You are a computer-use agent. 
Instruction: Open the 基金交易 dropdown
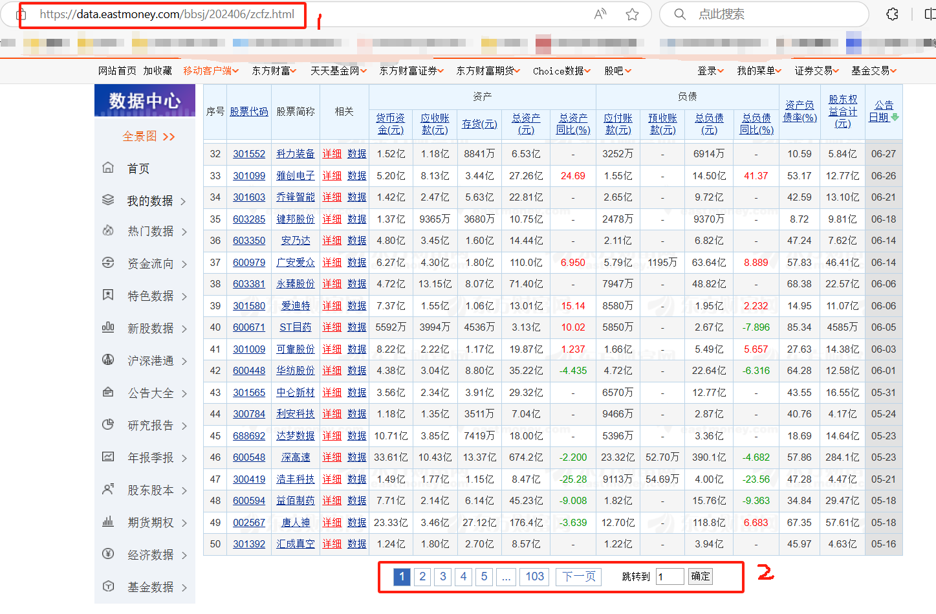coord(874,71)
